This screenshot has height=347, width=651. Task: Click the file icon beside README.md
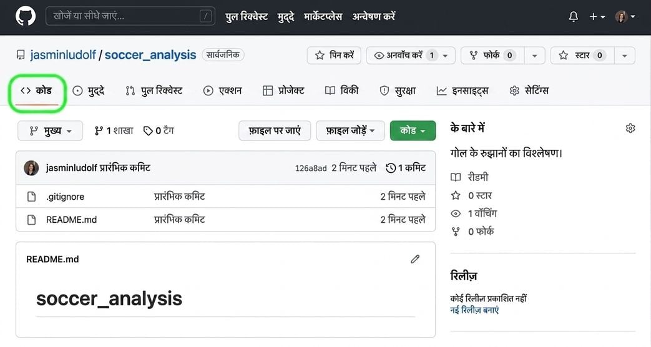pyautogui.click(x=32, y=220)
